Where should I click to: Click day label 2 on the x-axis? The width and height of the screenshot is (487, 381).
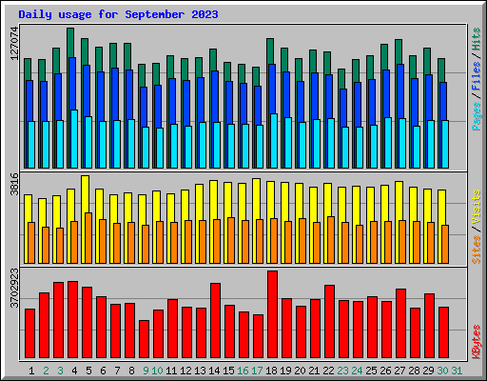coord(46,371)
